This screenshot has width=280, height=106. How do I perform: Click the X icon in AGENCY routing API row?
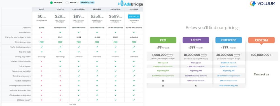pos(196,86)
